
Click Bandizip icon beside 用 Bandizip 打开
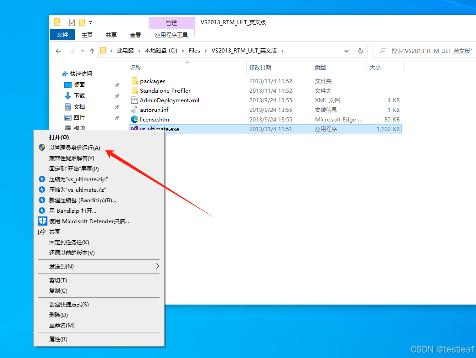pos(42,211)
